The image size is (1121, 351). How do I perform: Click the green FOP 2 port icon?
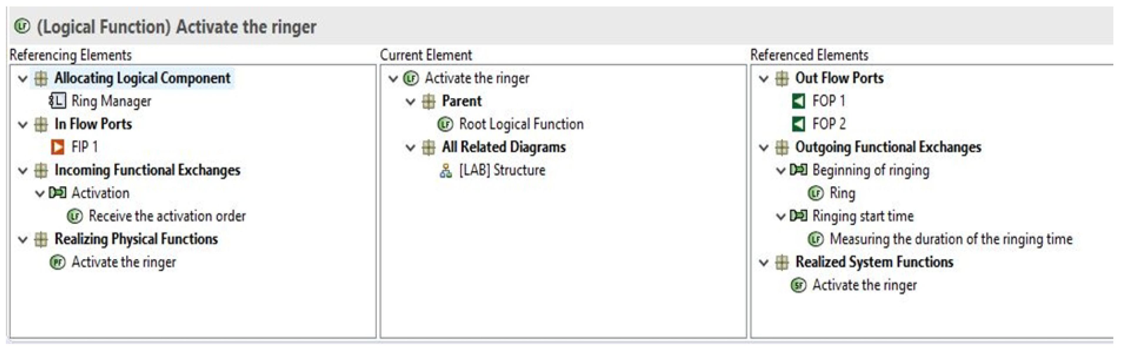tap(798, 124)
